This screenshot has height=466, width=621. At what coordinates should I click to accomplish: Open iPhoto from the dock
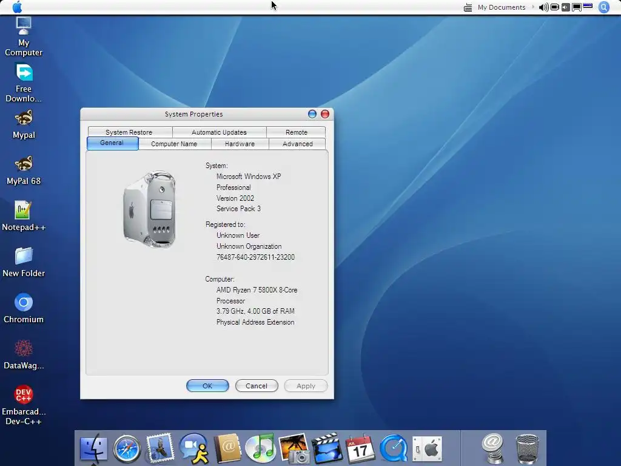point(294,449)
